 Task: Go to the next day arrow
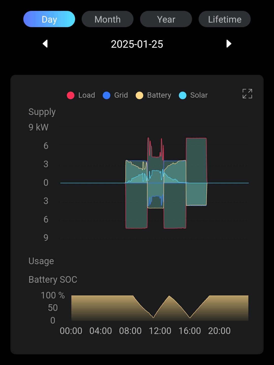click(229, 44)
